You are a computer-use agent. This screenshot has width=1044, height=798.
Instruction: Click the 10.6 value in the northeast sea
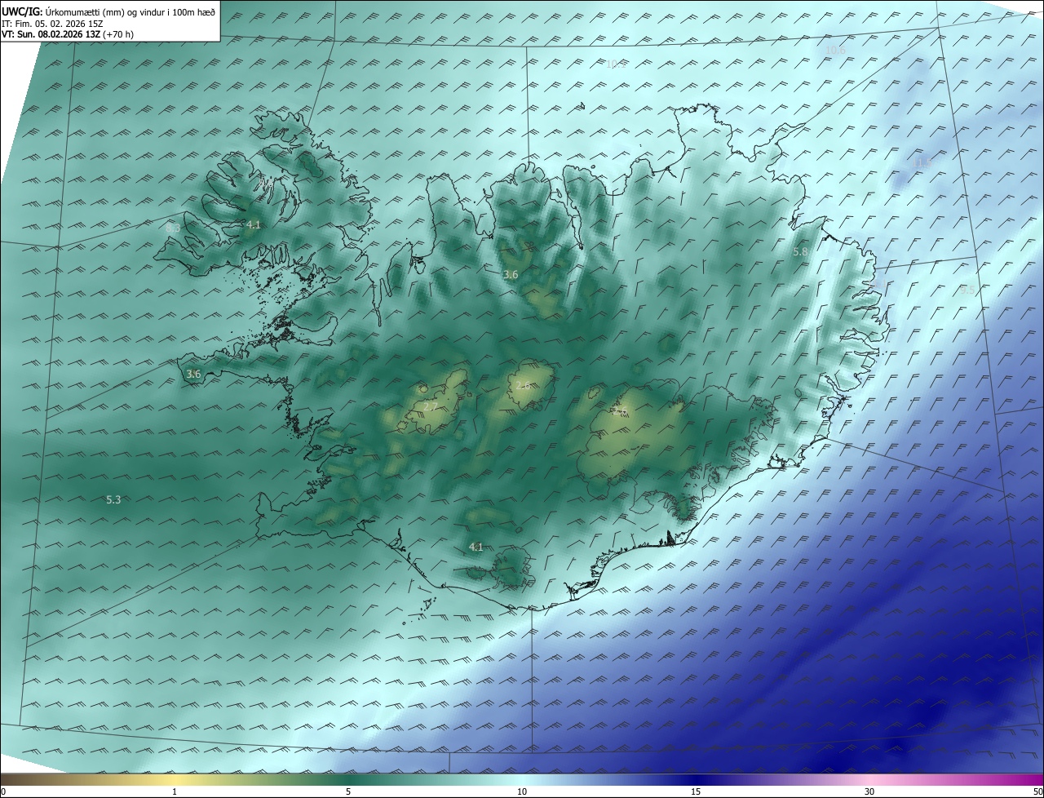835,51
